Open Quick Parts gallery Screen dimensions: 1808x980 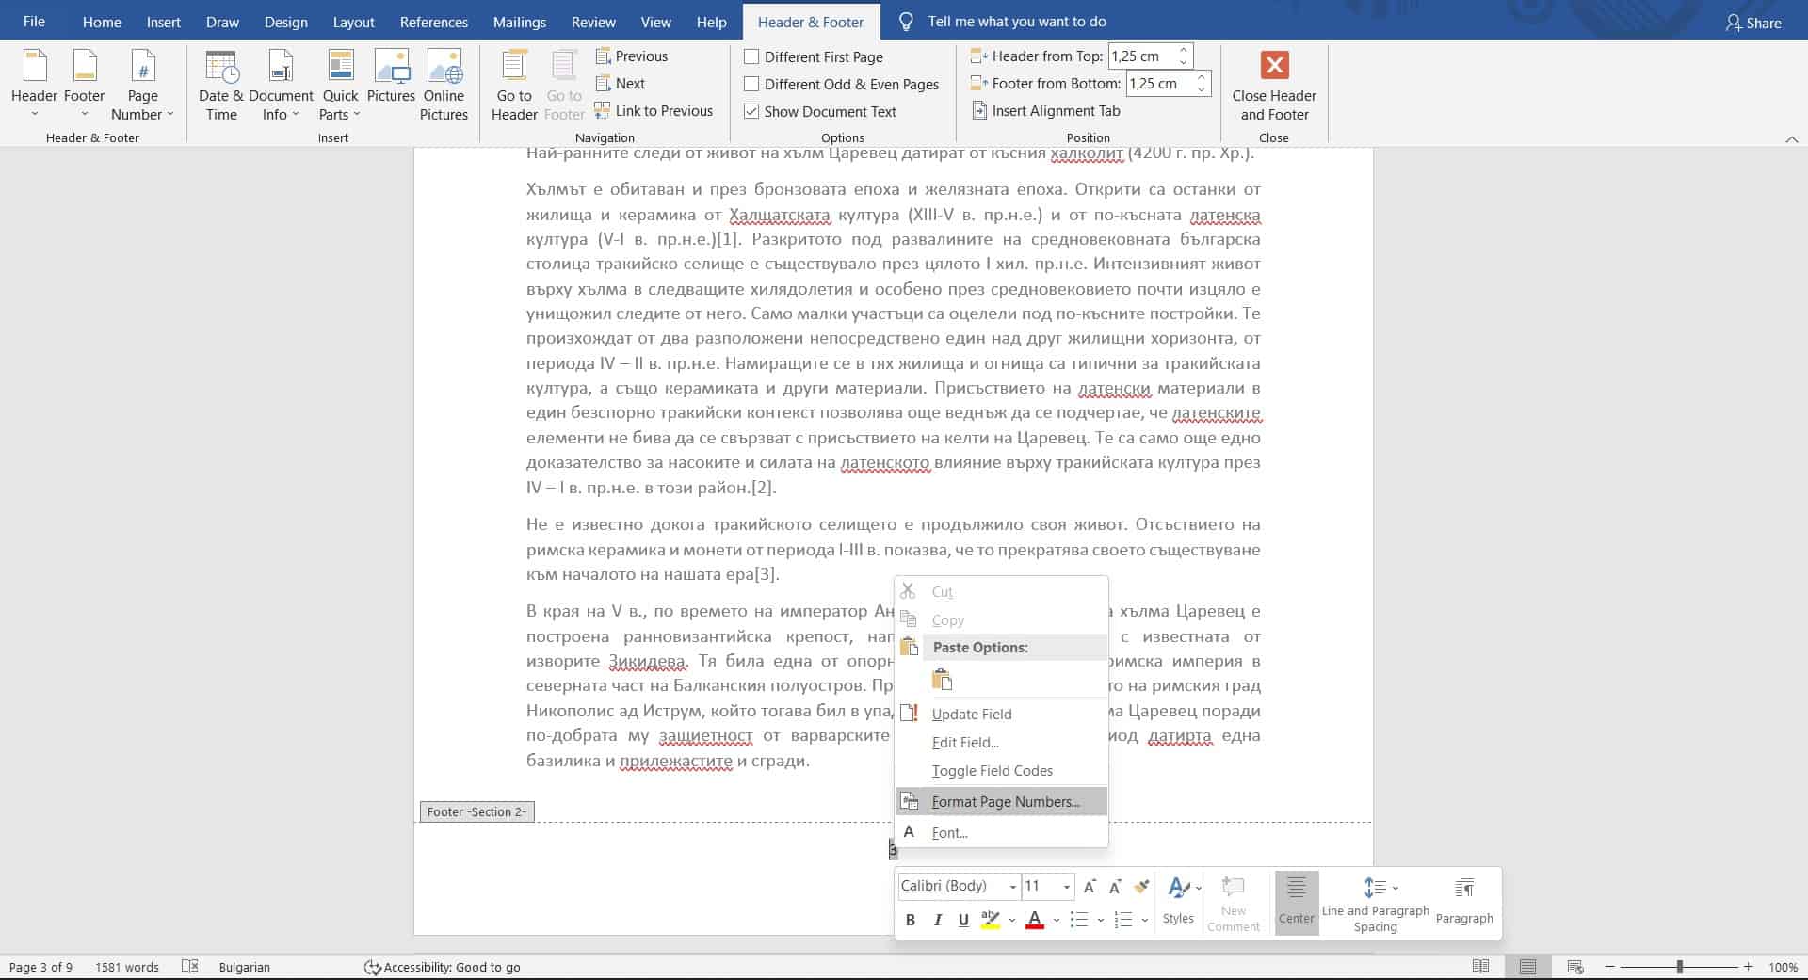coord(340,85)
